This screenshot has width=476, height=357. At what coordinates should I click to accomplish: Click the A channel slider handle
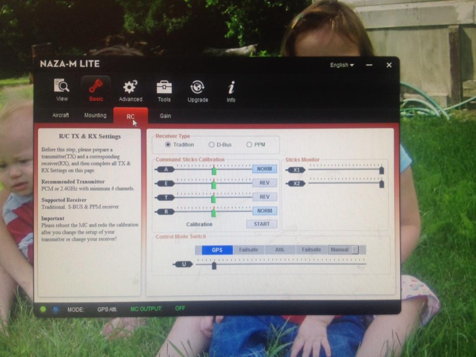pyautogui.click(x=214, y=170)
